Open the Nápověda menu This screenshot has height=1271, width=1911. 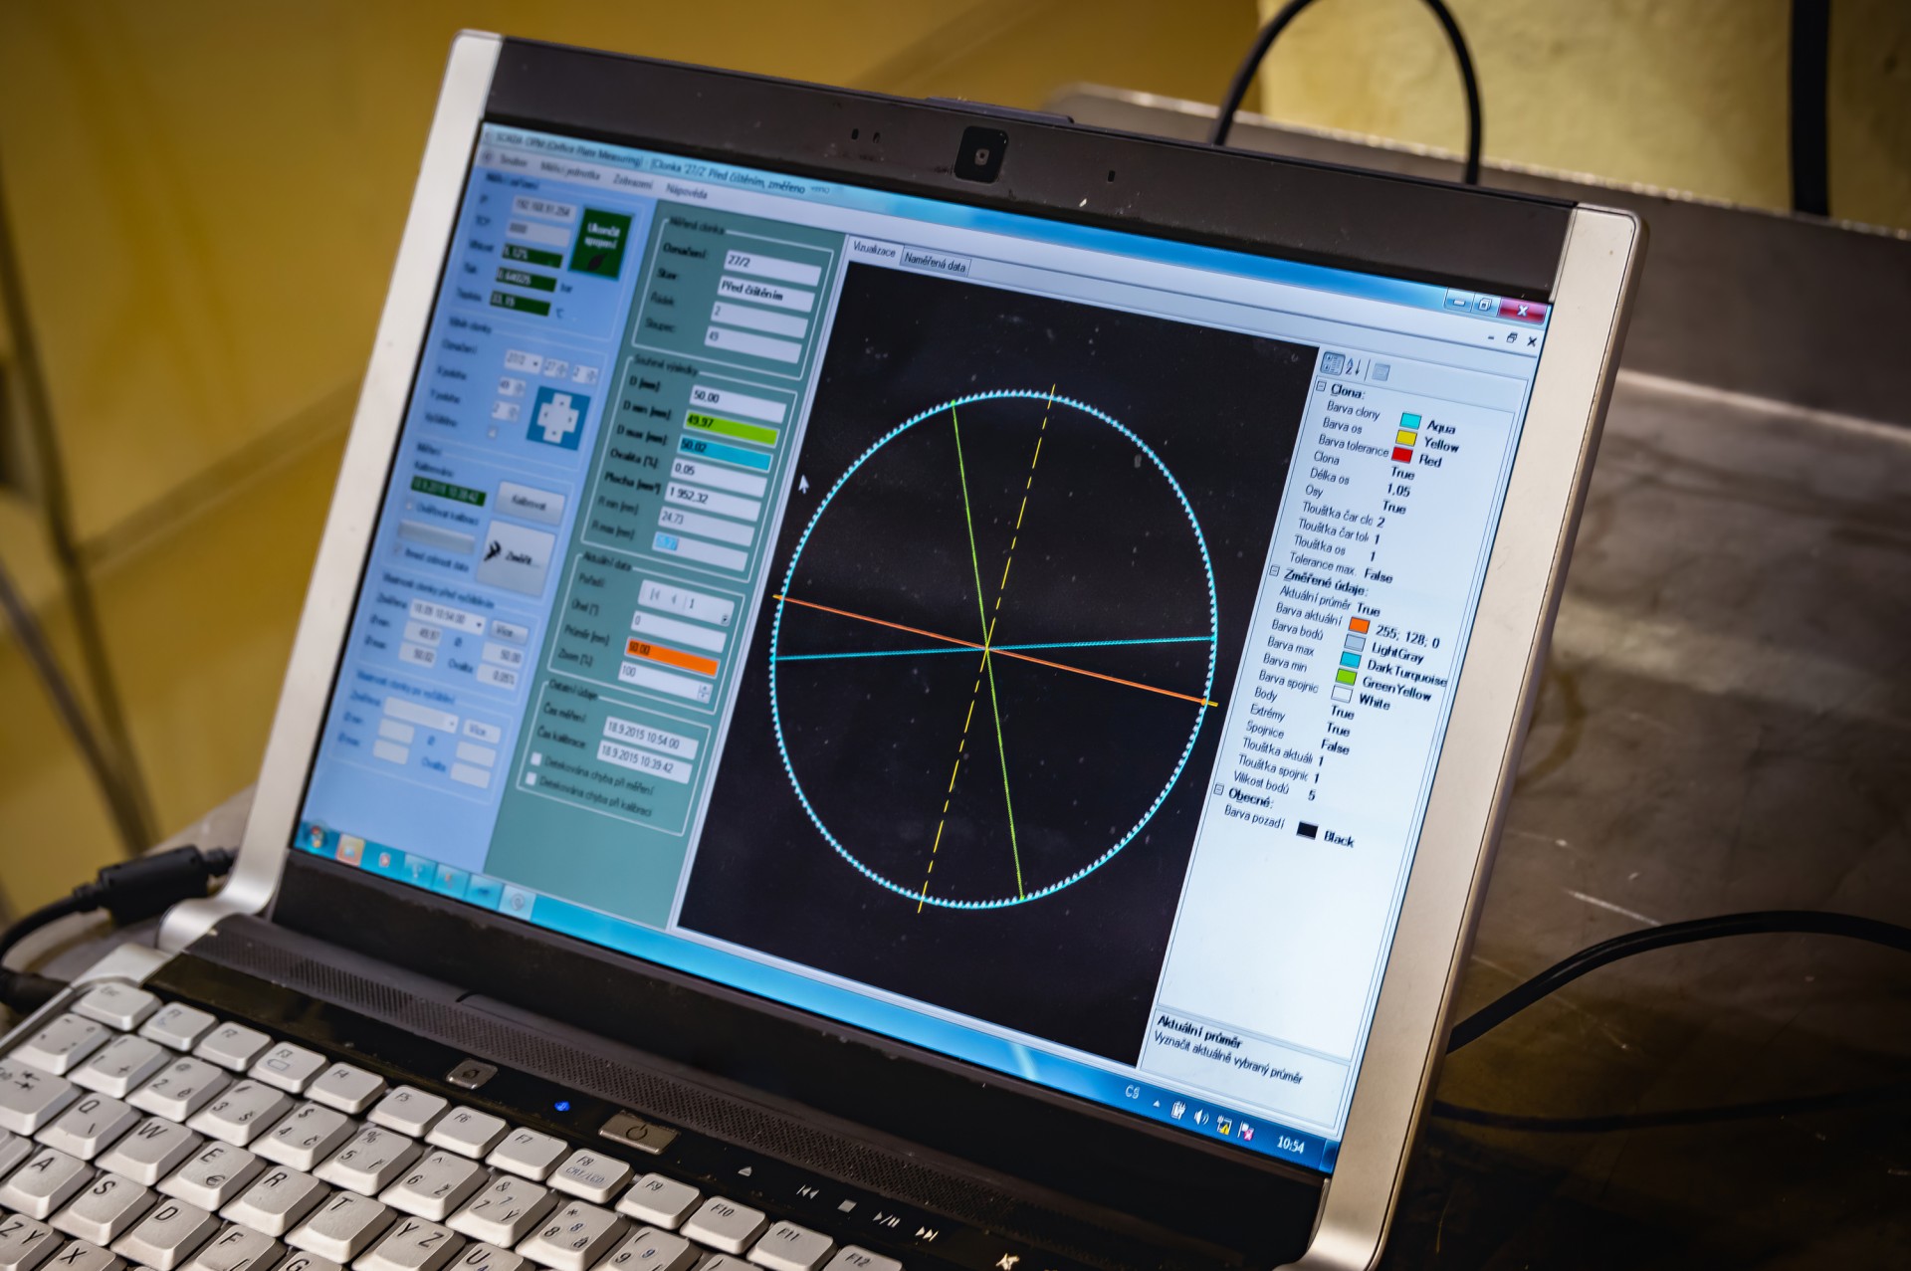pos(687,192)
